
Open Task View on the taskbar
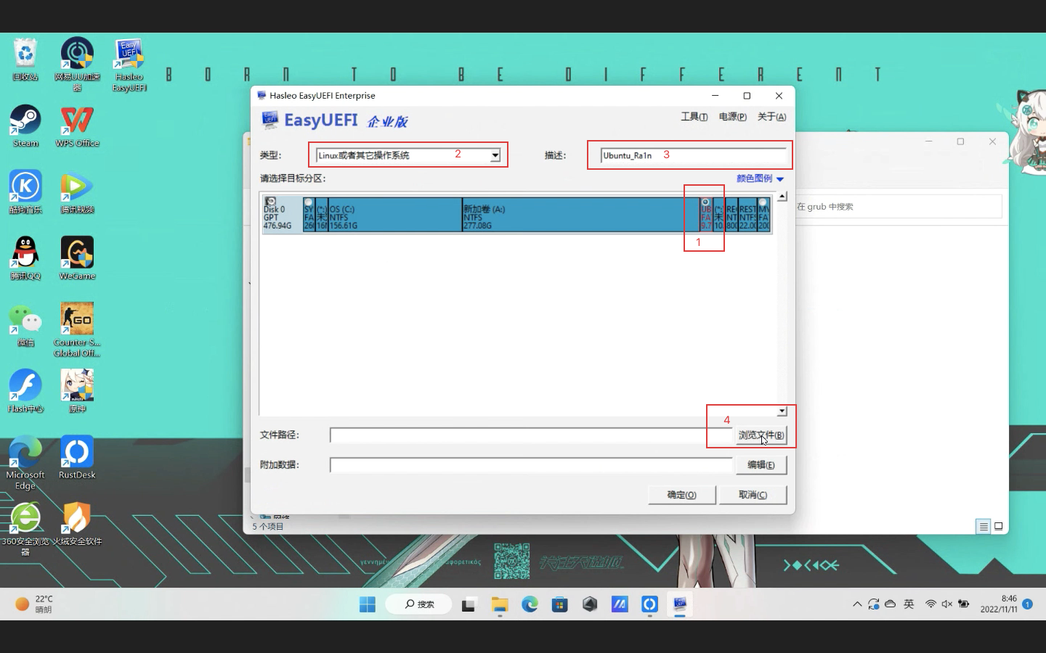pos(469,604)
